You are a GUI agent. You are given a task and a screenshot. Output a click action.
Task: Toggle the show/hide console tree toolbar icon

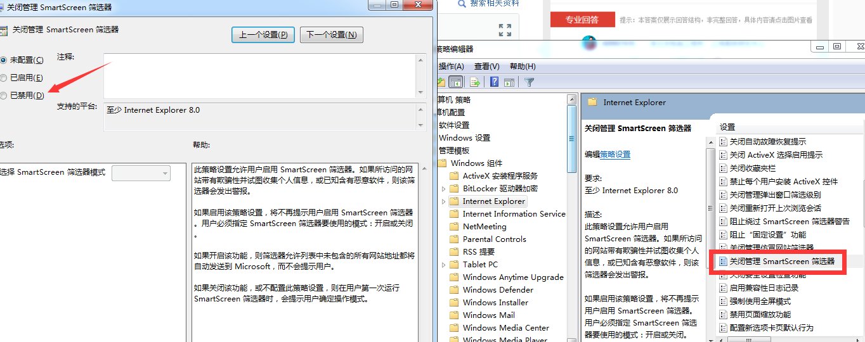(455, 82)
